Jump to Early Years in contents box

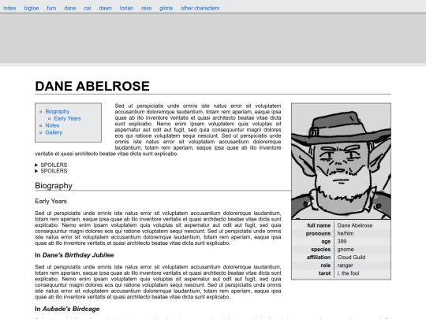[67, 118]
